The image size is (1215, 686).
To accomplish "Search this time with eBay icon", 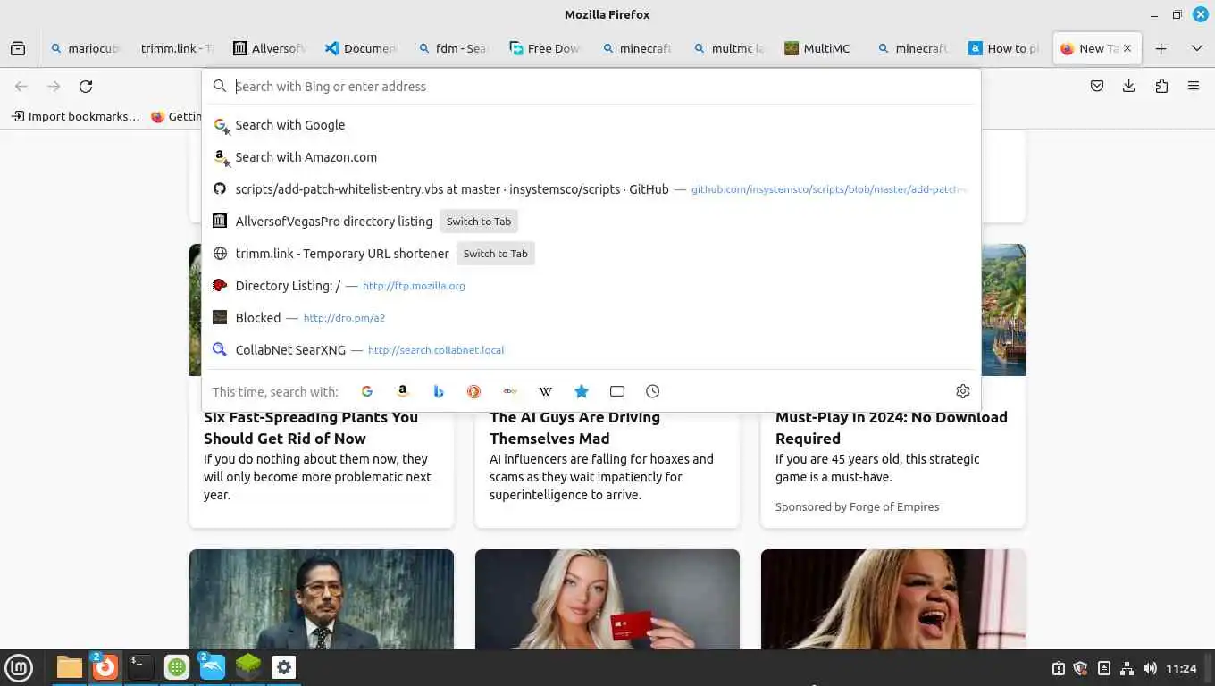I will [x=510, y=391].
